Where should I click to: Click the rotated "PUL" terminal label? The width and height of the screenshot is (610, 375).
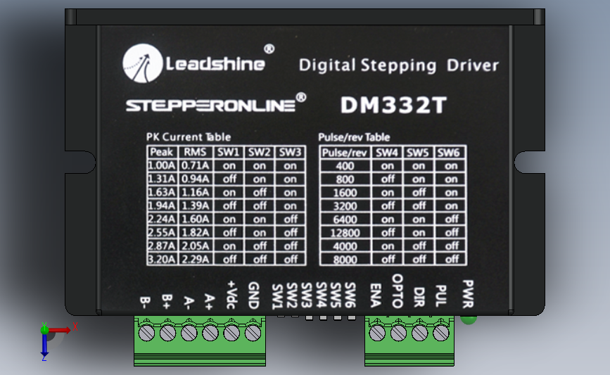(440, 295)
